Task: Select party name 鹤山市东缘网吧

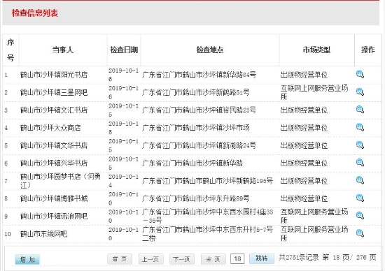Action: (43, 234)
